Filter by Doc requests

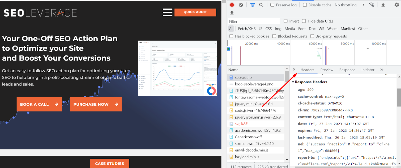pyautogui.click(x=312, y=28)
